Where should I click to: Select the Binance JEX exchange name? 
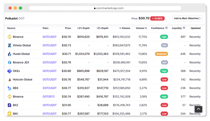pos(21,62)
